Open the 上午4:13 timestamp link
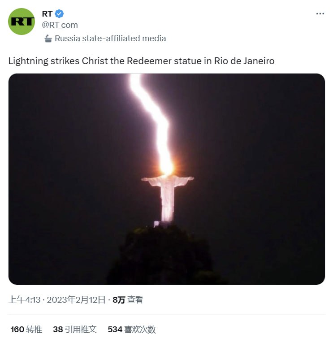This screenshot has width=333, height=343. pos(24,300)
